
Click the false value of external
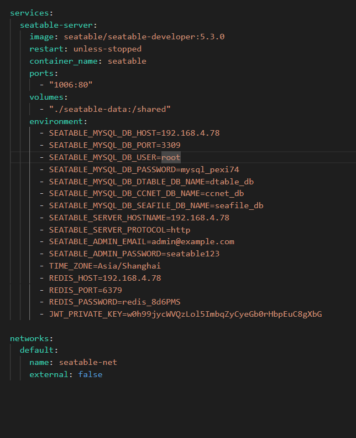point(90,375)
